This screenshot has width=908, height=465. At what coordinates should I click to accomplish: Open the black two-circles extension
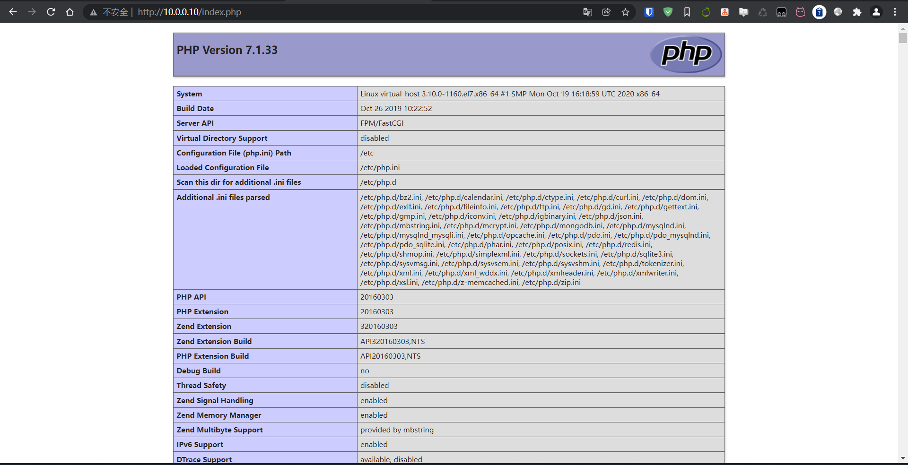pyautogui.click(x=781, y=12)
